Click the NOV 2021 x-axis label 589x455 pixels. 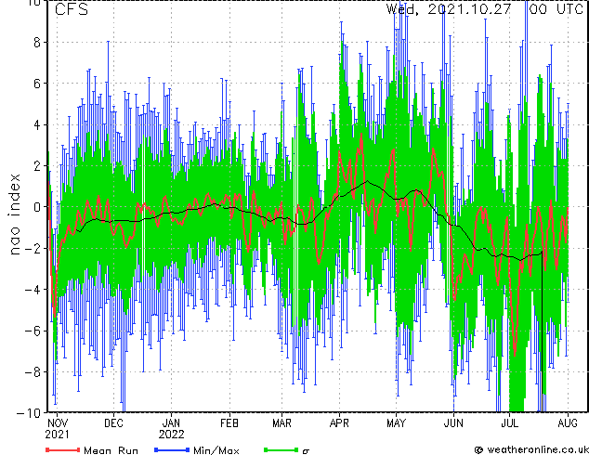57,429
